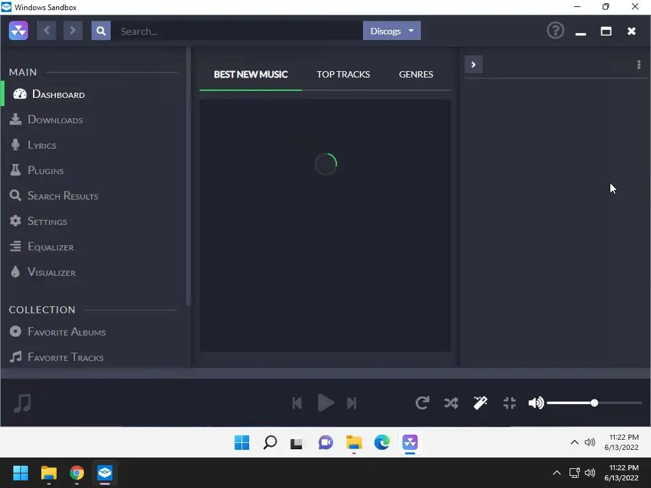The height and width of the screenshot is (488, 651).
Task: Click the Search Results magnifier icon in sidebar
Action: click(x=15, y=196)
